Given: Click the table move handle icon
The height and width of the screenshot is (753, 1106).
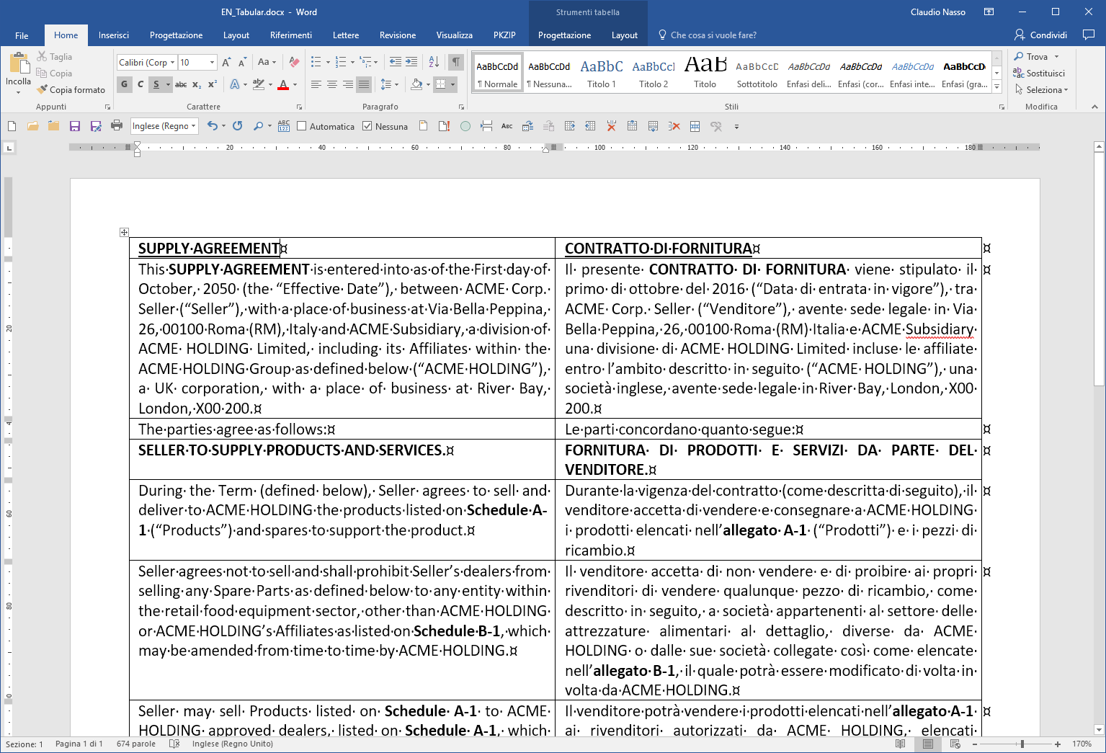Looking at the screenshot, I should point(124,232).
